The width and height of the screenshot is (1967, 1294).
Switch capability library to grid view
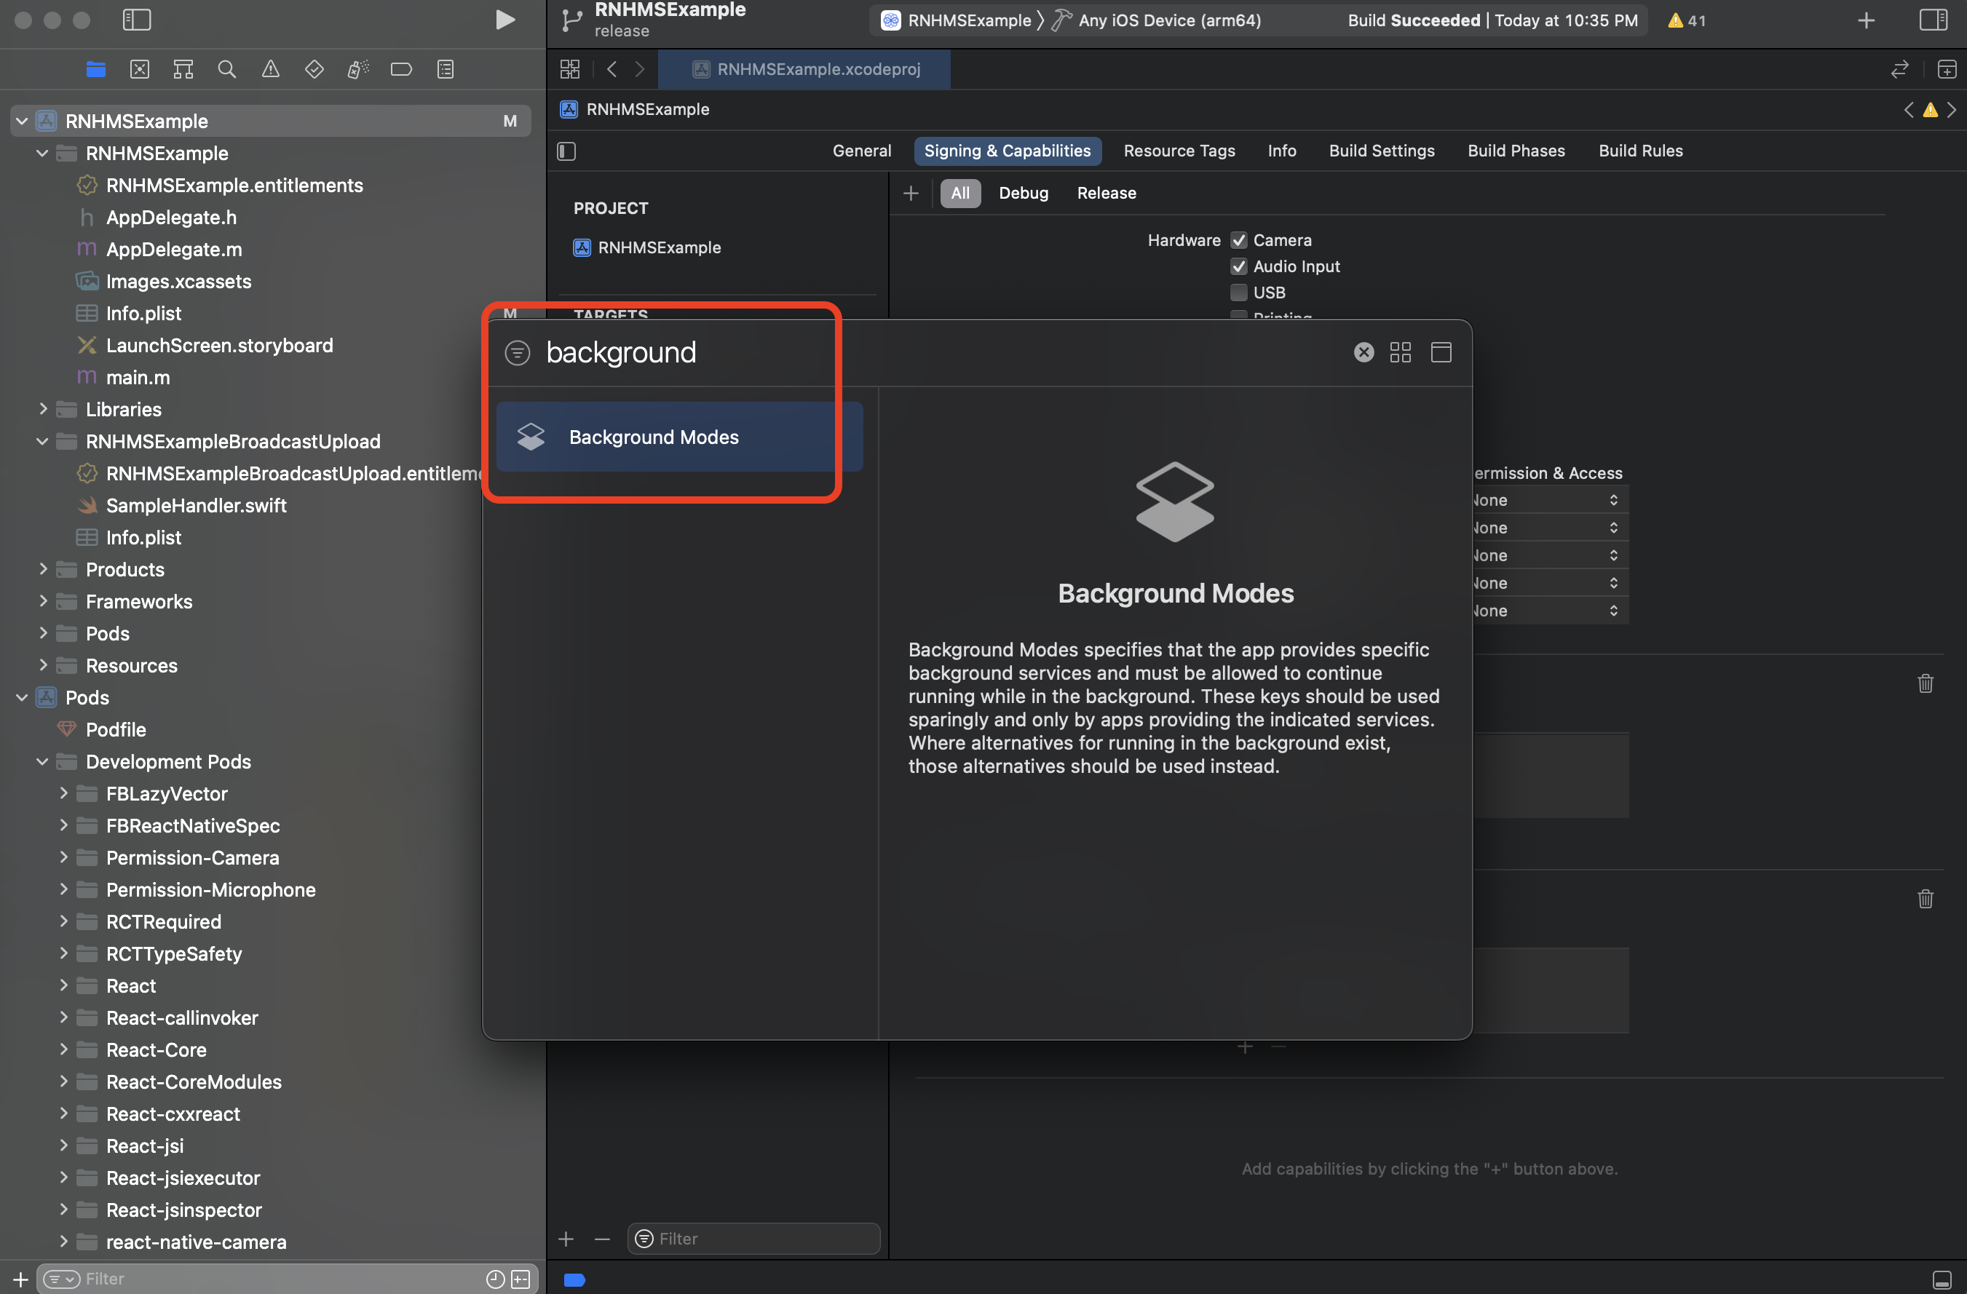pyautogui.click(x=1400, y=353)
